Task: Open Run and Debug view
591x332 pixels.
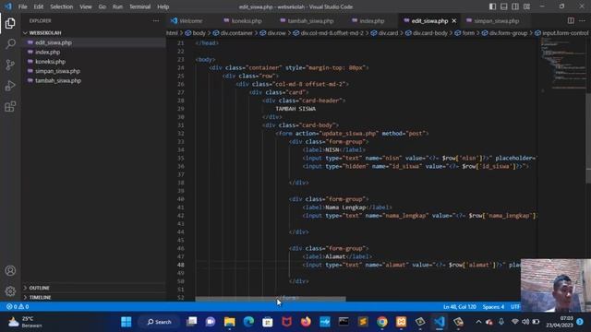Action: coord(10,86)
